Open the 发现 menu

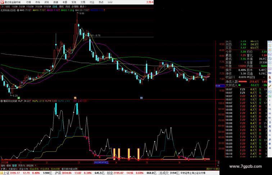pyautogui.click(x=74, y=2)
